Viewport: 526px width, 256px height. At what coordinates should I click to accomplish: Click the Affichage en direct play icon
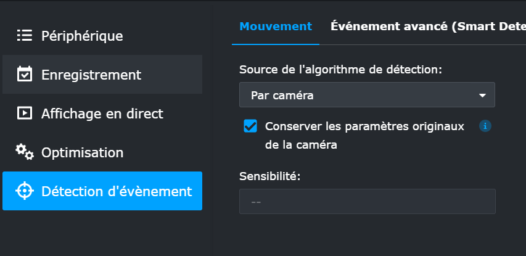(x=25, y=114)
